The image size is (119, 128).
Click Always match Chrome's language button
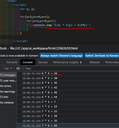coord(61,56)
